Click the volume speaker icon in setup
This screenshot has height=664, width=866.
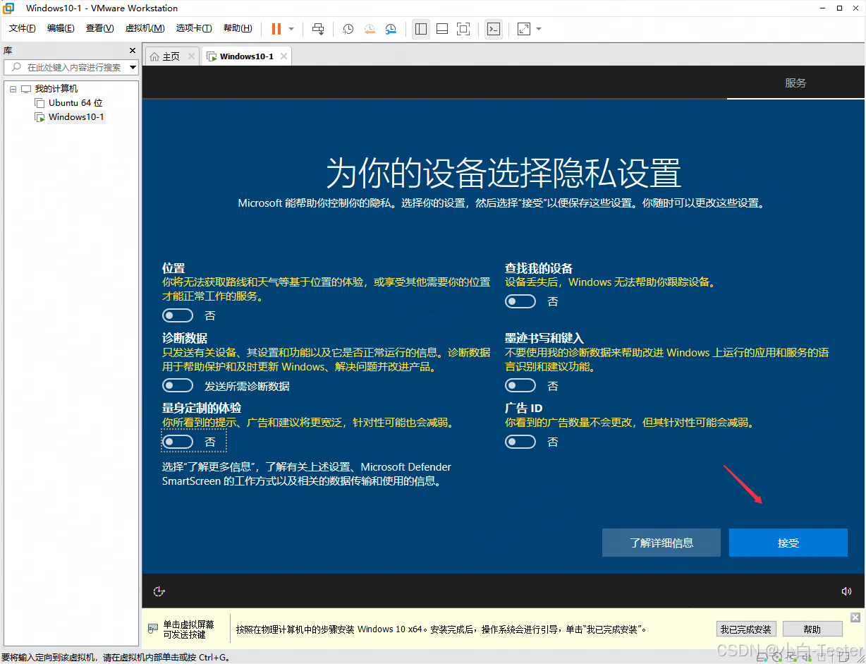847,591
